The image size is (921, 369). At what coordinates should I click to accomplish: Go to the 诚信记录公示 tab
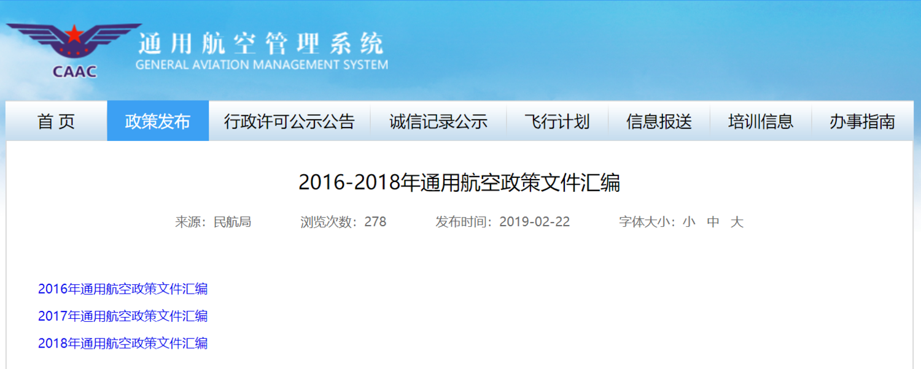438,121
